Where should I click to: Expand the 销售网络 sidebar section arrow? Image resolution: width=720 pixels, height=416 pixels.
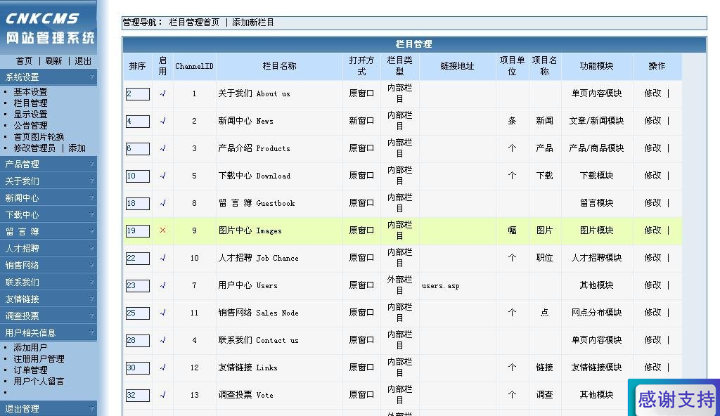click(91, 266)
